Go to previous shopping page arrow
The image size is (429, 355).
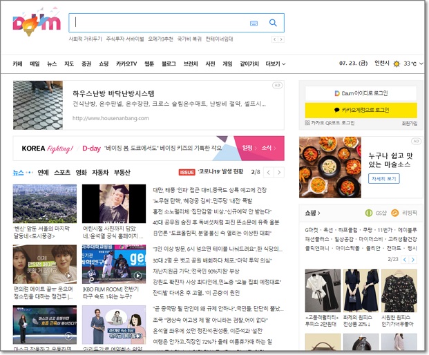pyautogui.click(x=405, y=260)
